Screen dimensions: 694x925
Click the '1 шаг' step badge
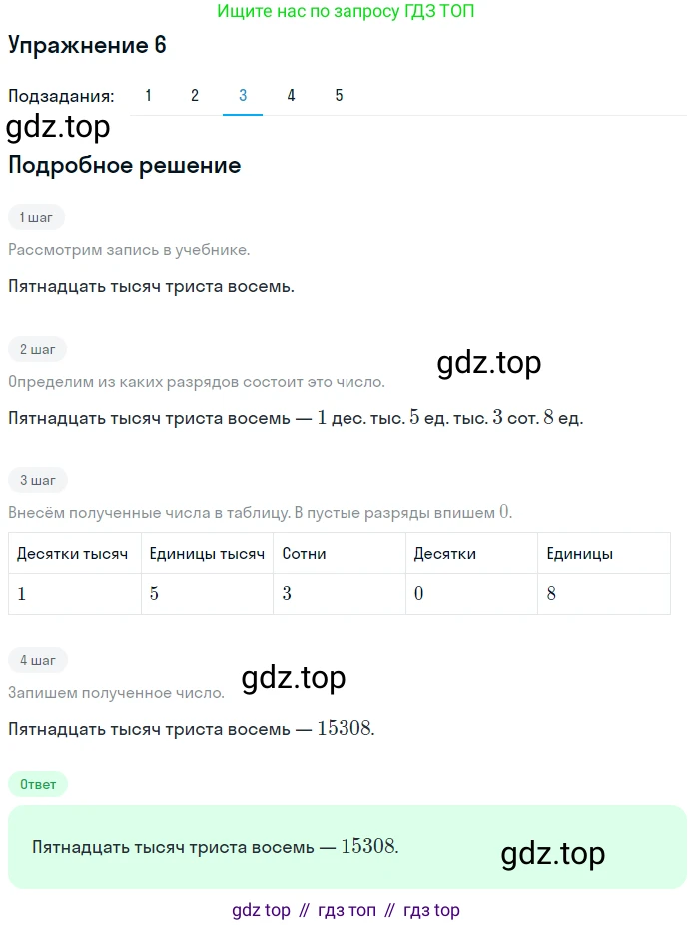(37, 217)
